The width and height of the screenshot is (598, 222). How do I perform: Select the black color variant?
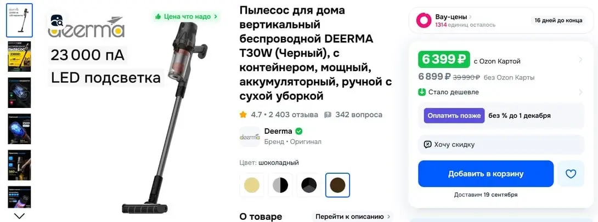click(309, 185)
